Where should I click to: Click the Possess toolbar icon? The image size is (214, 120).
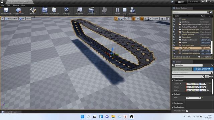pyautogui.click(x=132, y=11)
